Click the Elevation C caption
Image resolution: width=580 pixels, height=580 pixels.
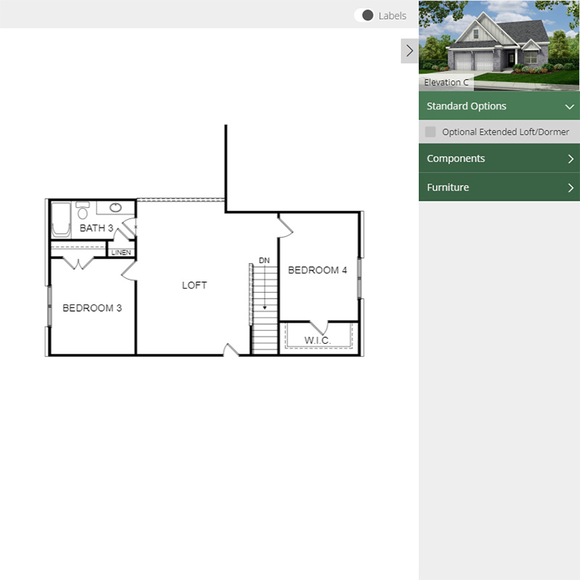(446, 82)
